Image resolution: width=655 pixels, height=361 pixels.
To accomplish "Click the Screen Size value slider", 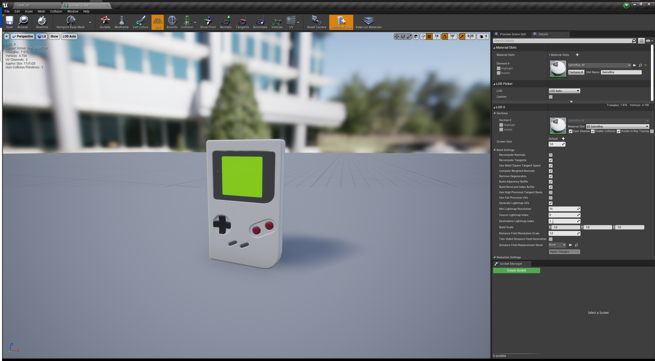I will tap(557, 144).
